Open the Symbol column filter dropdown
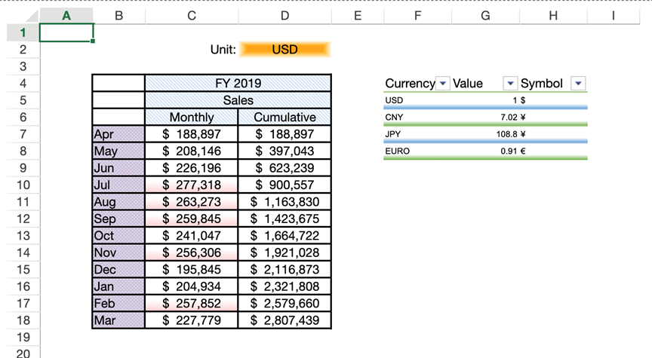Image resolution: width=652 pixels, height=358 pixels. click(578, 84)
